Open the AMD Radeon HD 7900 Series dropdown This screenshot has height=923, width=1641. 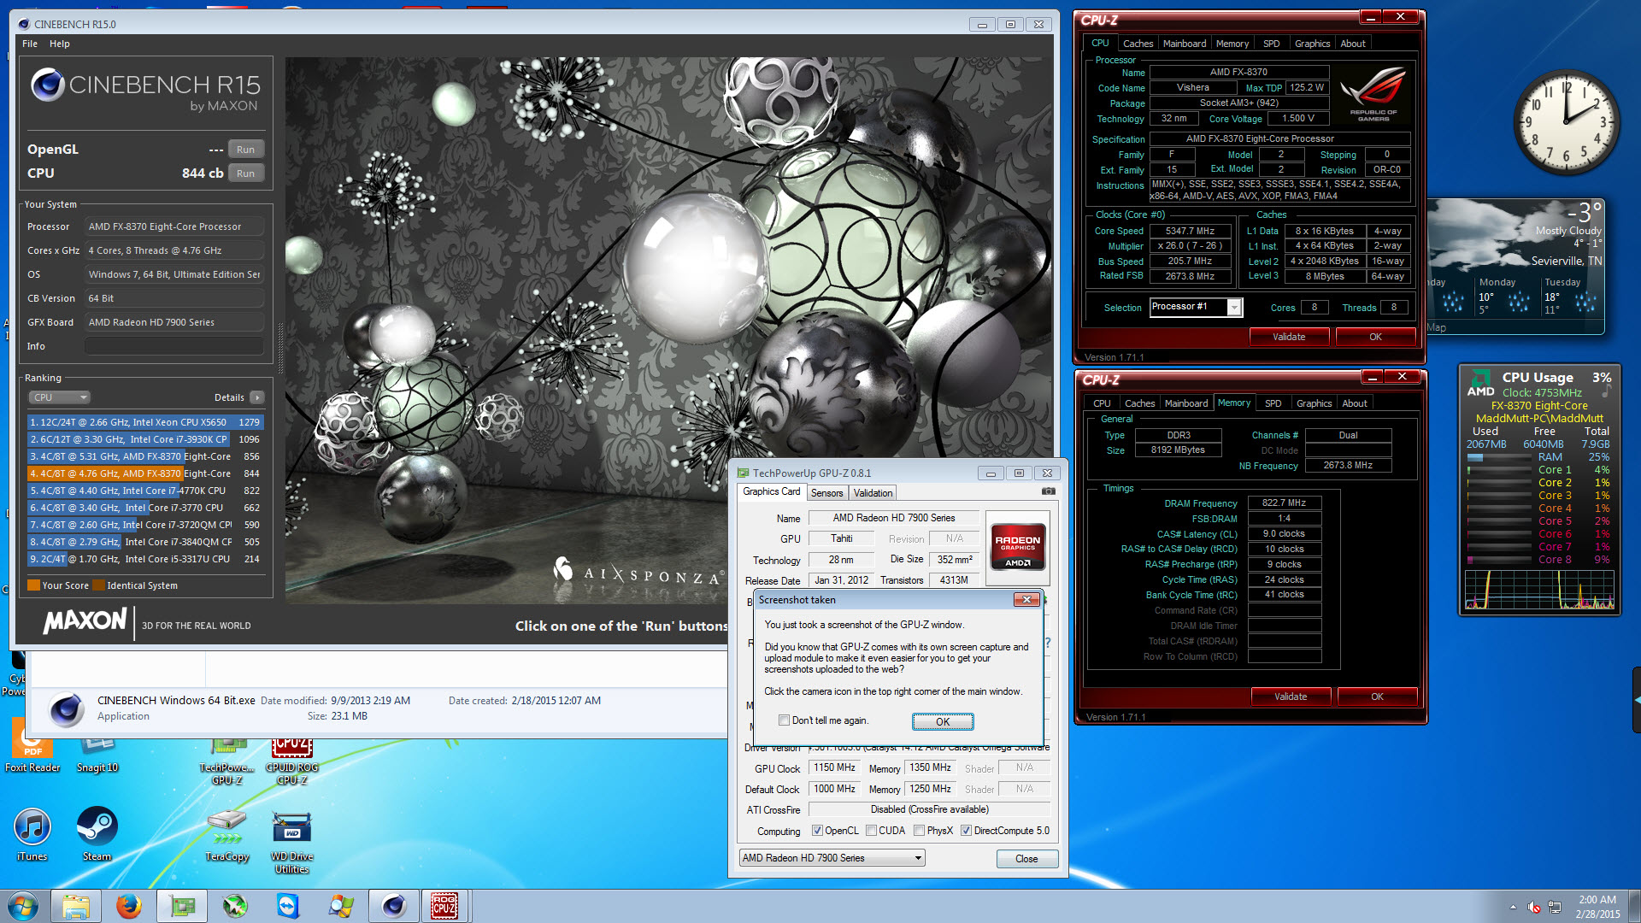coord(831,858)
